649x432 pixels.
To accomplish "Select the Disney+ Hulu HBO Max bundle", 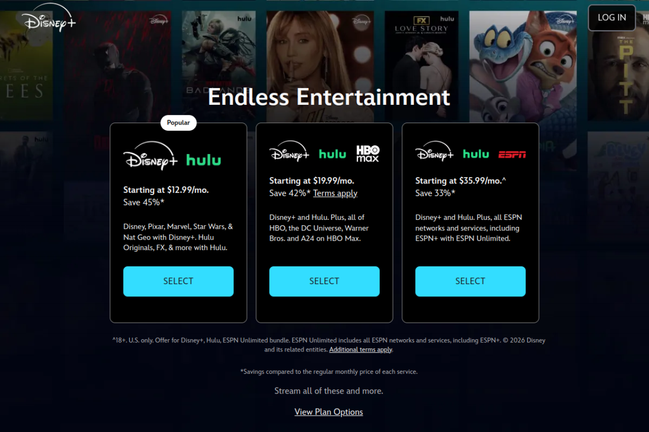I will (324, 281).
